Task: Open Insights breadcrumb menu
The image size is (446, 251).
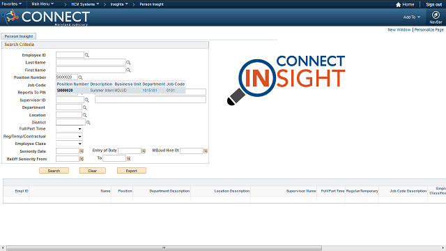Action: pos(119,4)
